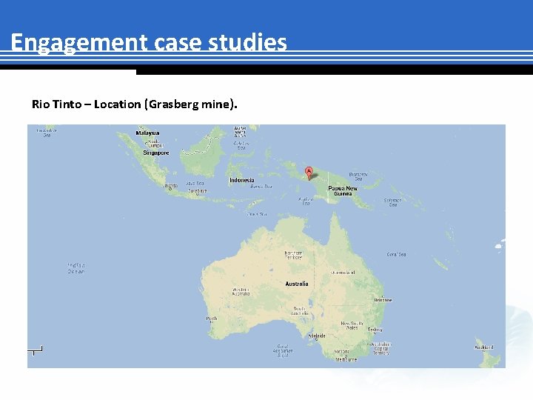Click the 'Surabaya' city label
This screenshot has height=400, width=533.
pyautogui.click(x=198, y=191)
